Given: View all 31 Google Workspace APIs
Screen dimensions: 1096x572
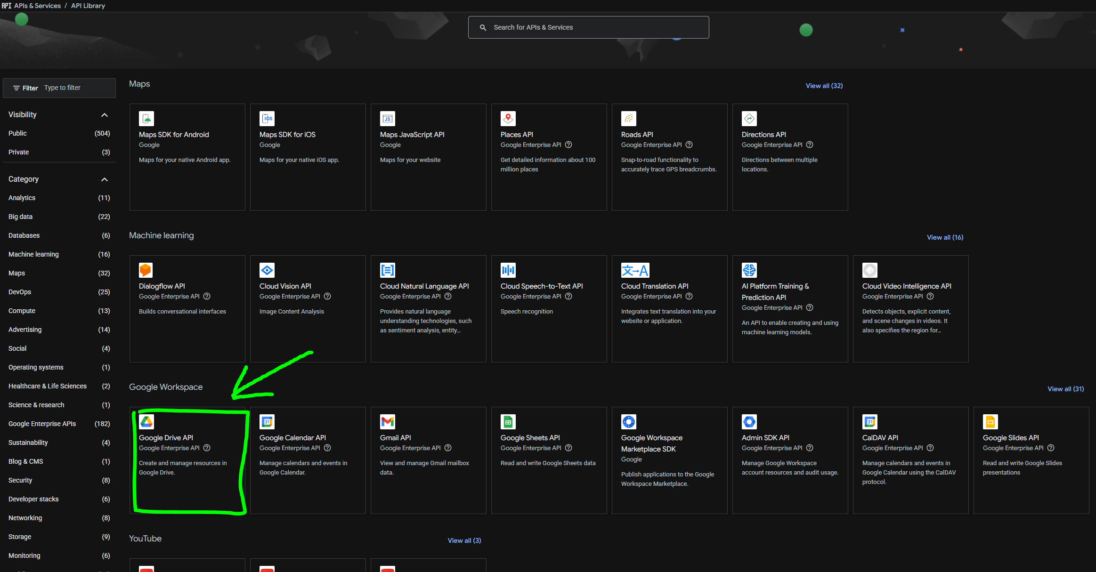Looking at the screenshot, I should coord(1065,389).
